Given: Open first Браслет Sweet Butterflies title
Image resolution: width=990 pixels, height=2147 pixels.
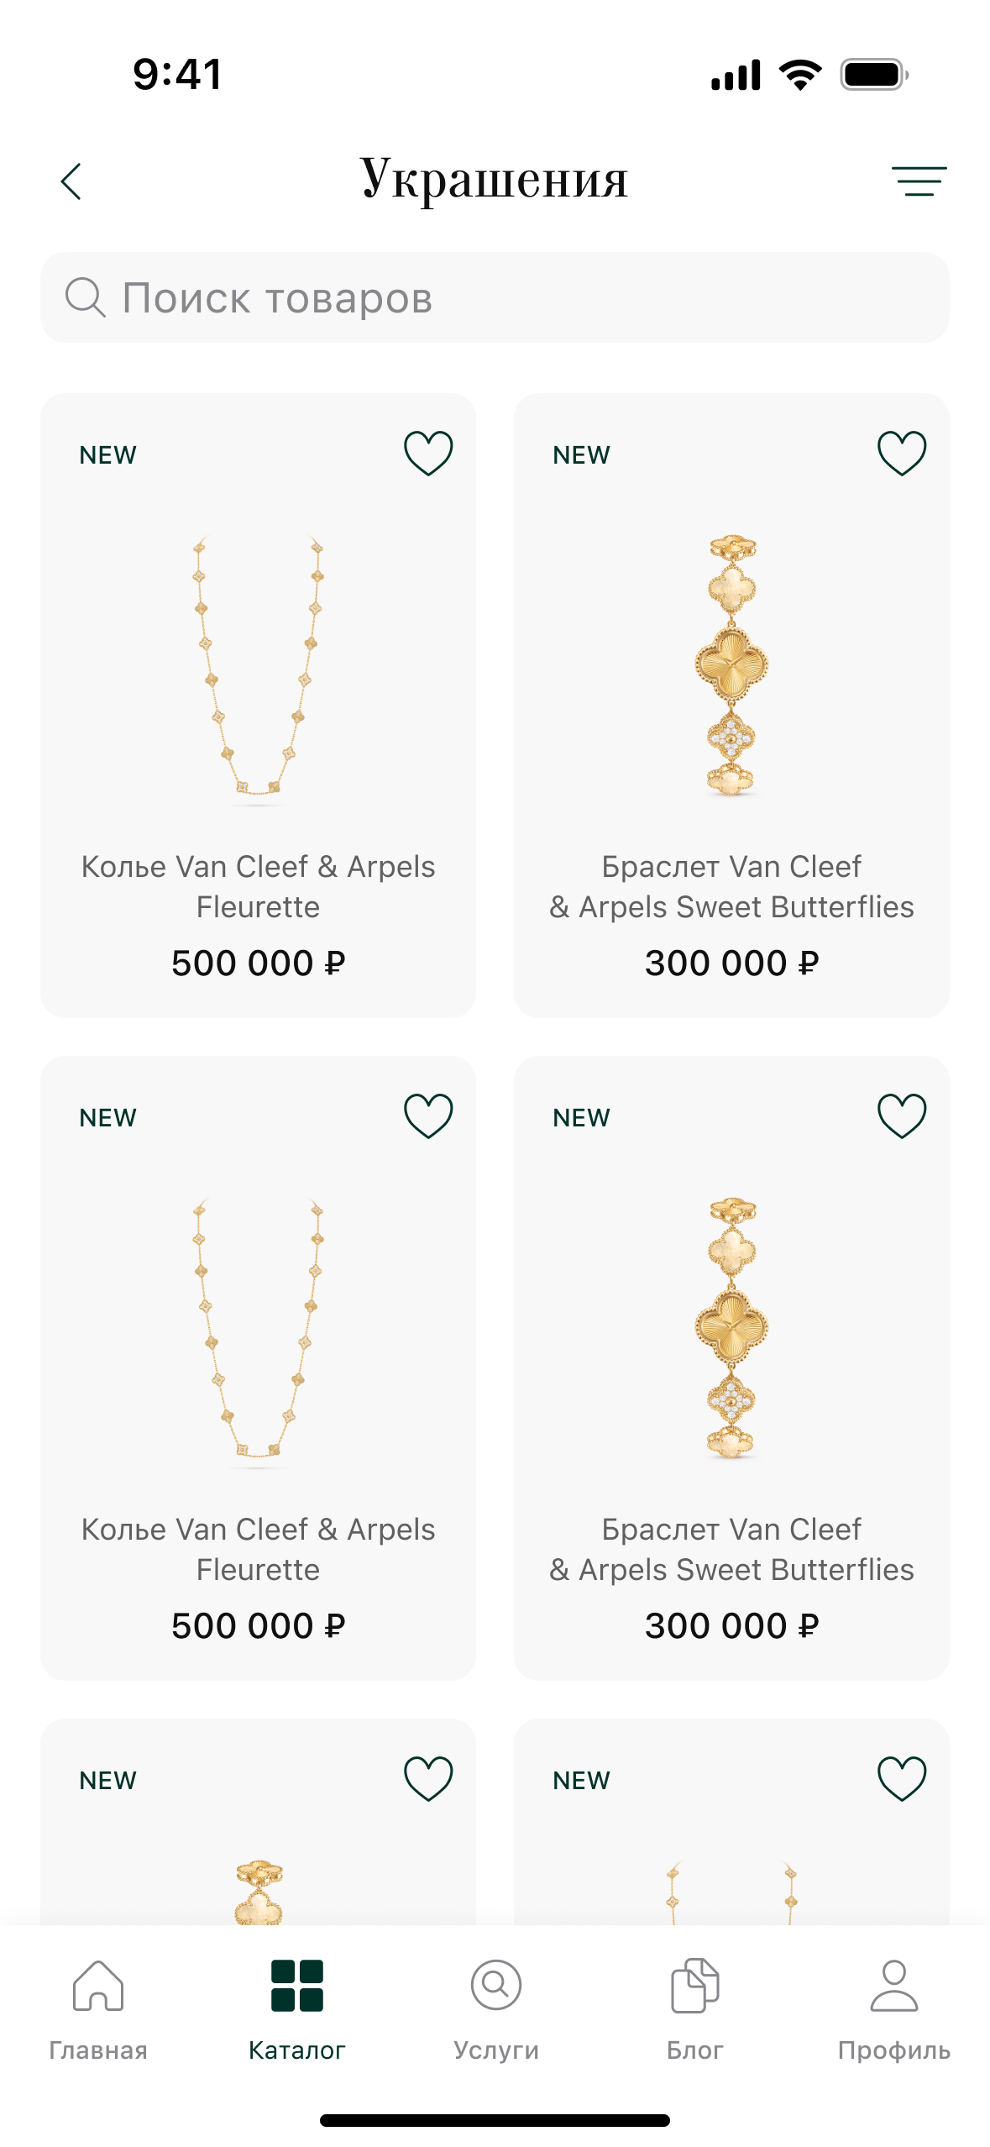Looking at the screenshot, I should [x=731, y=887].
